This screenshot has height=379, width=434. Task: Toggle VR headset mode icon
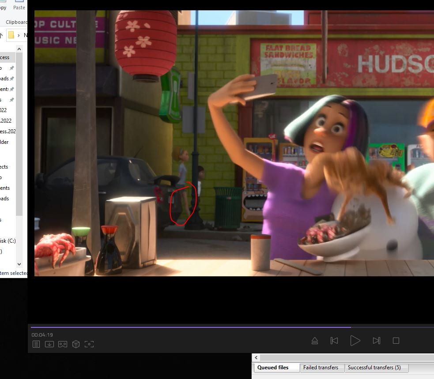coord(63,344)
